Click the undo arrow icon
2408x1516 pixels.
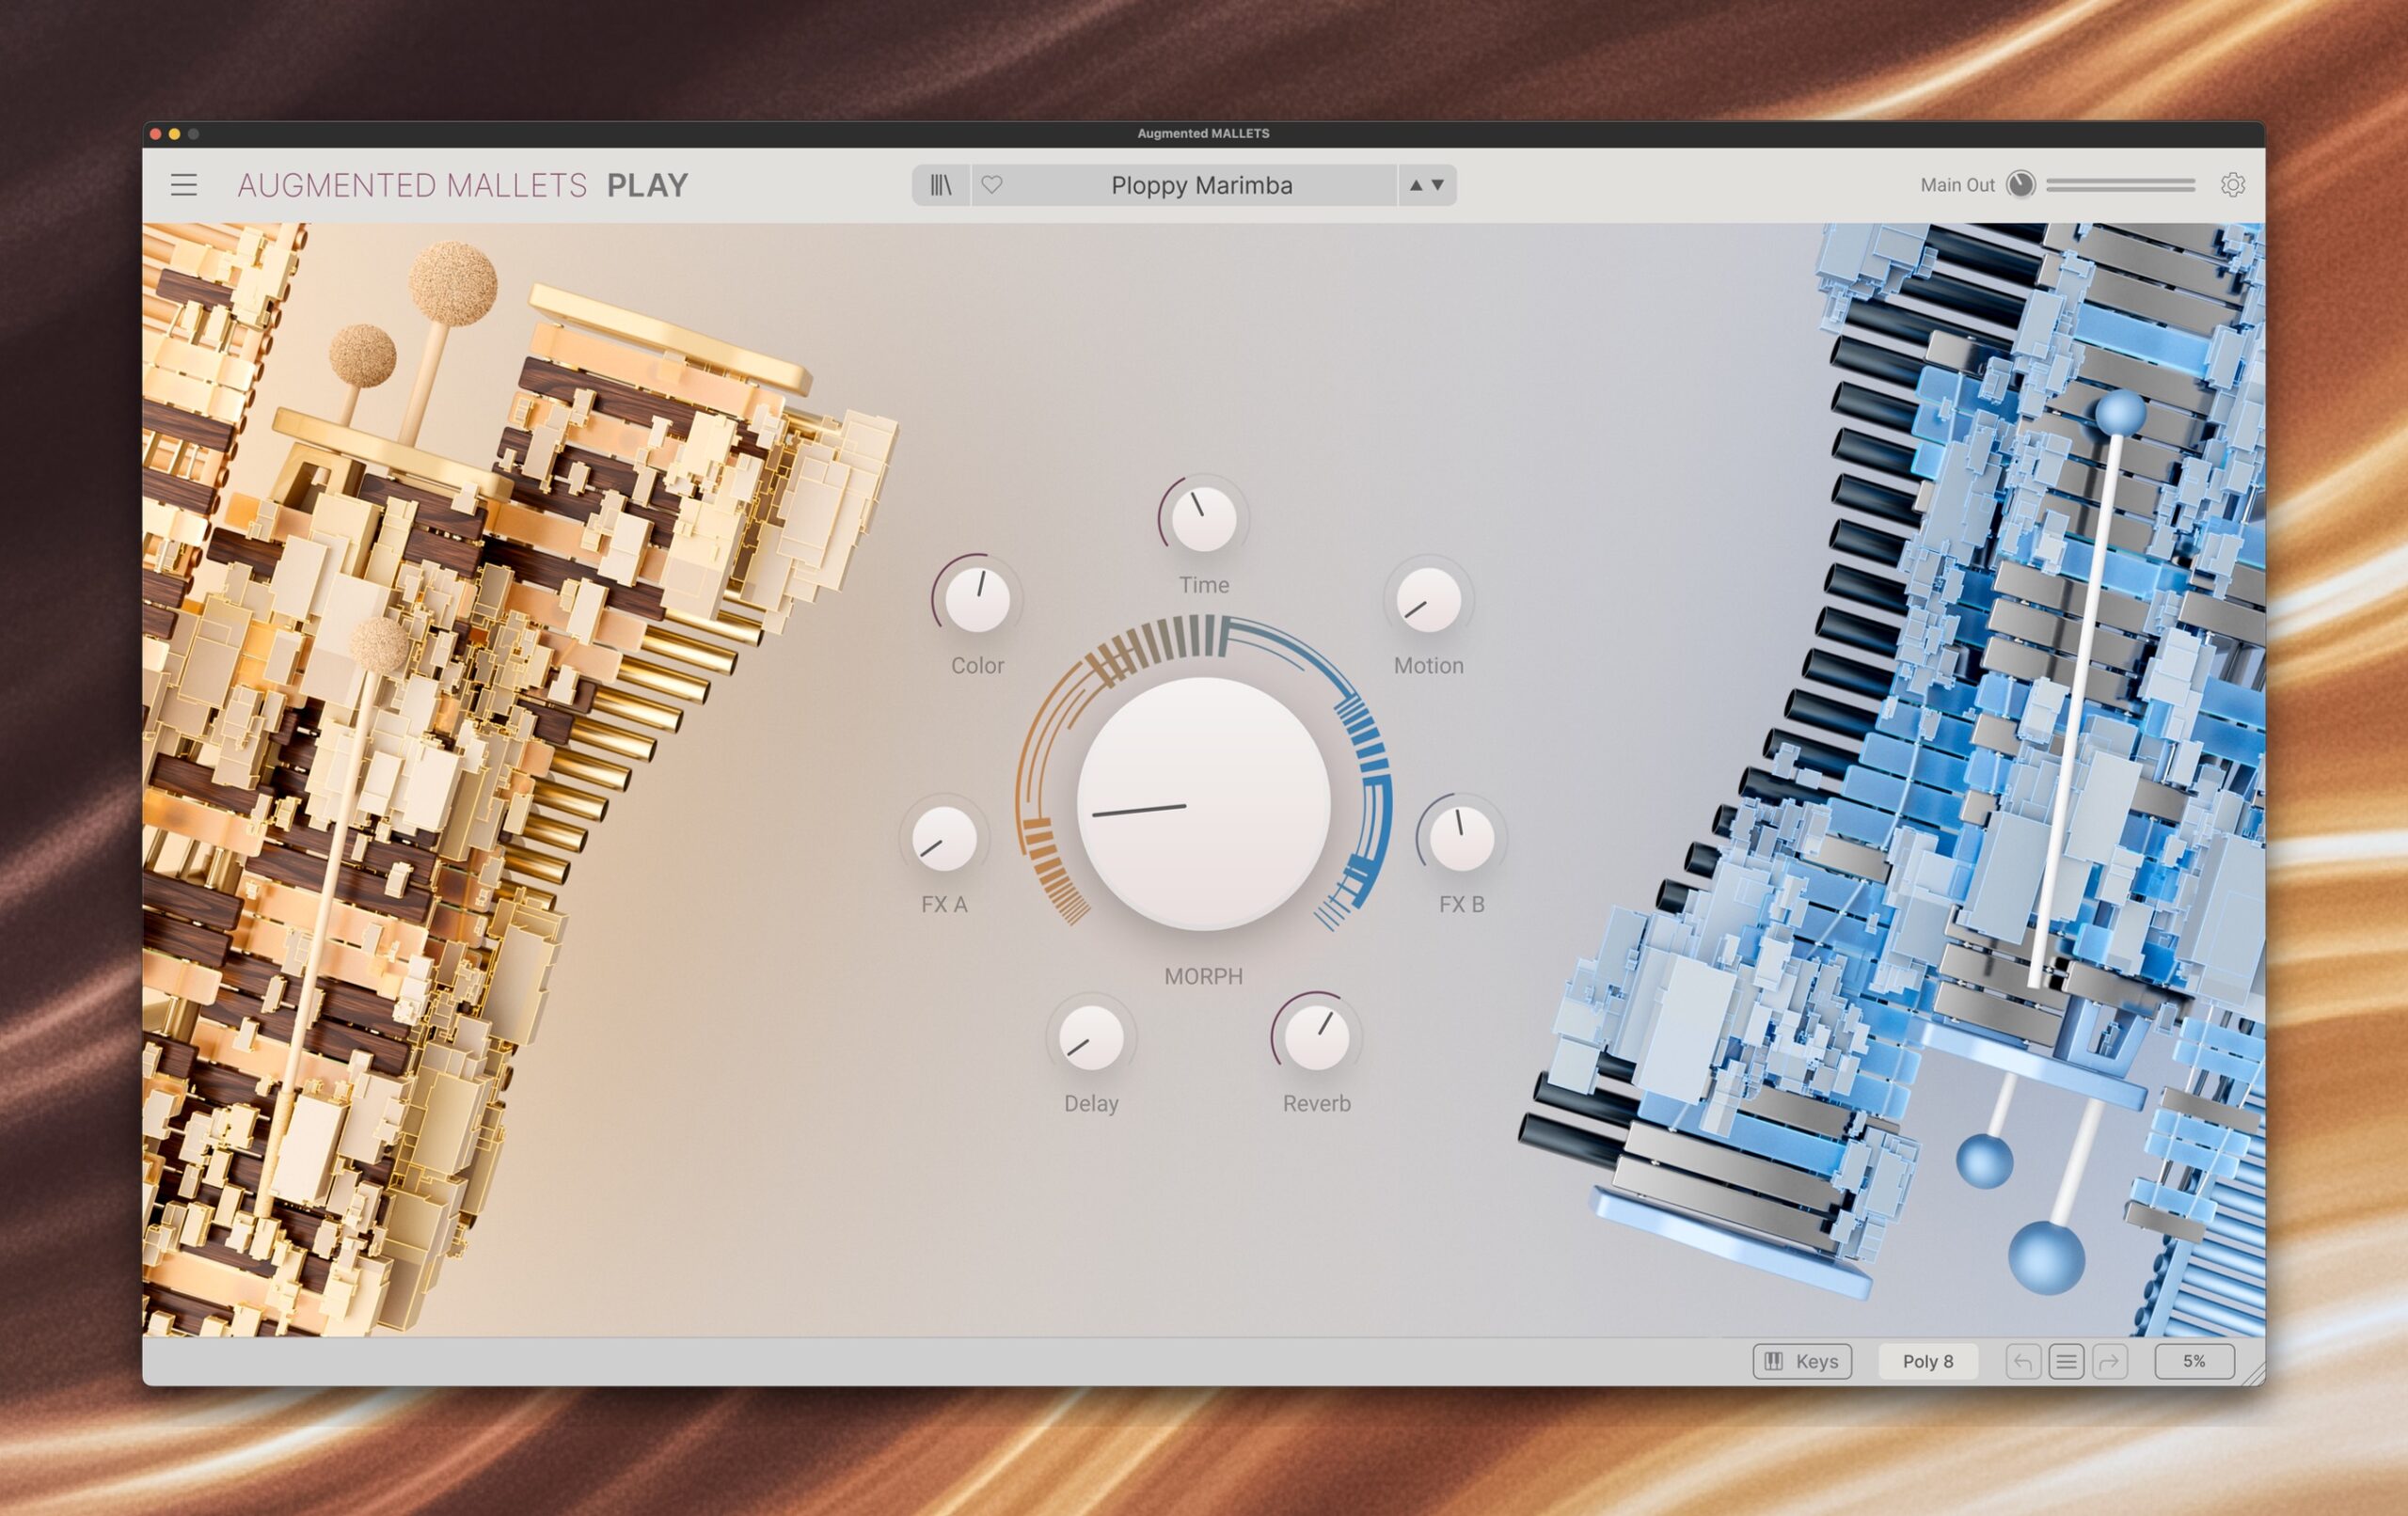tap(2023, 1361)
